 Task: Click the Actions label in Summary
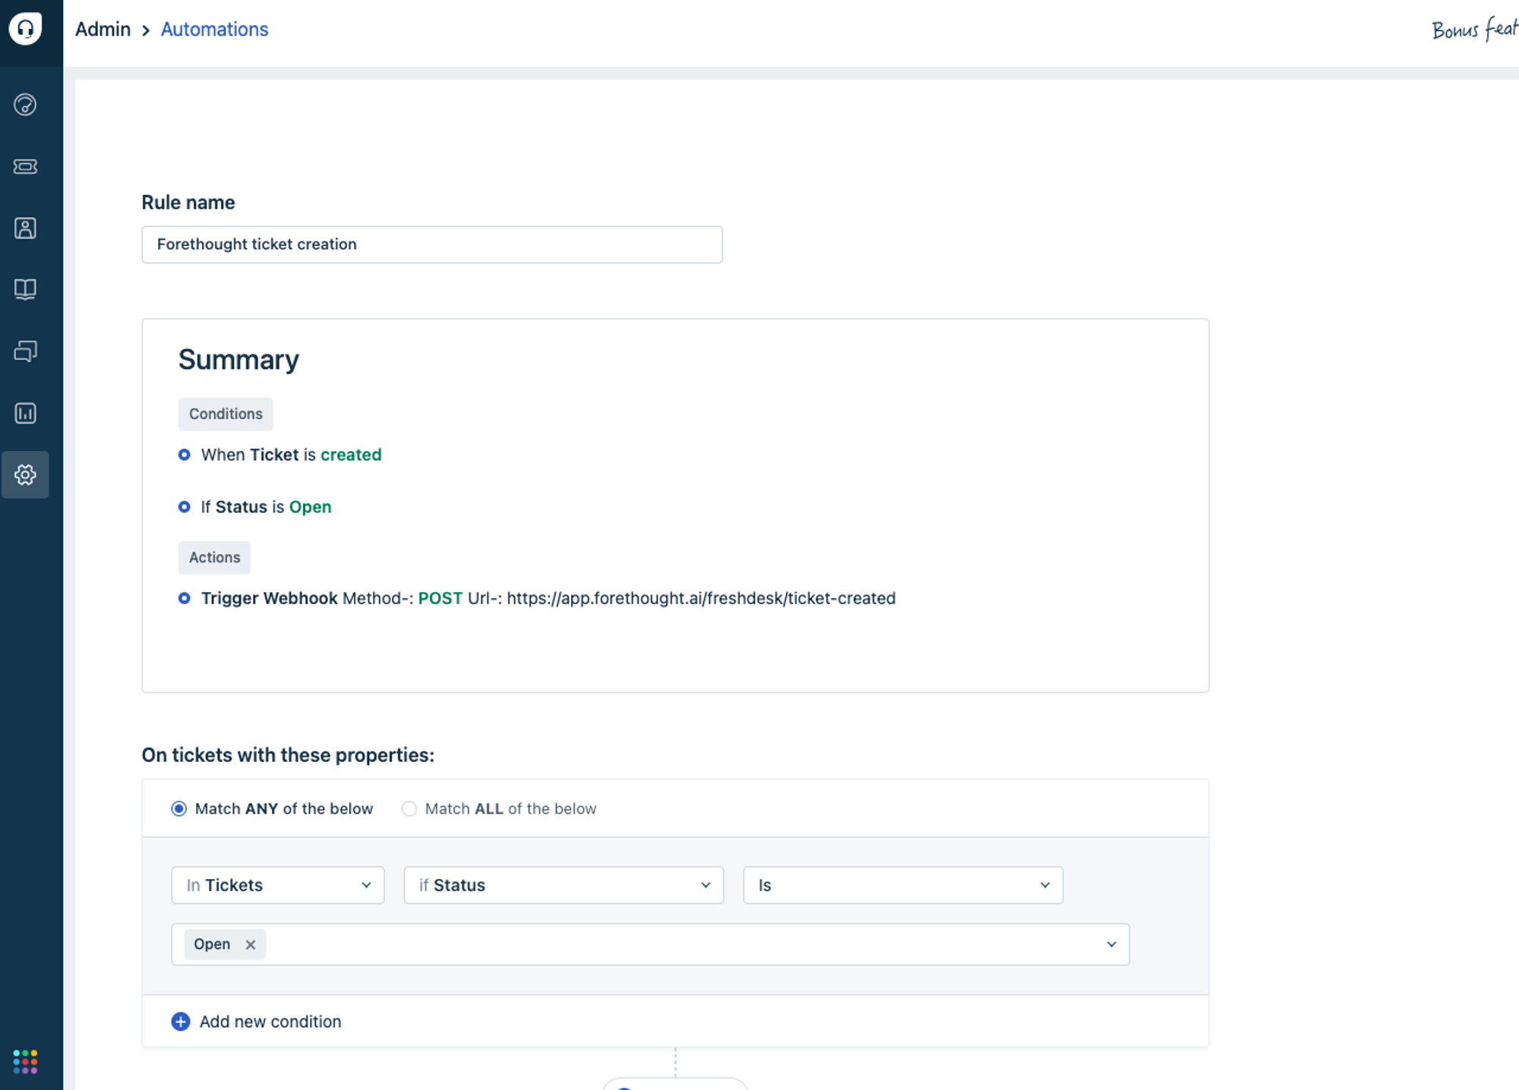(x=214, y=558)
